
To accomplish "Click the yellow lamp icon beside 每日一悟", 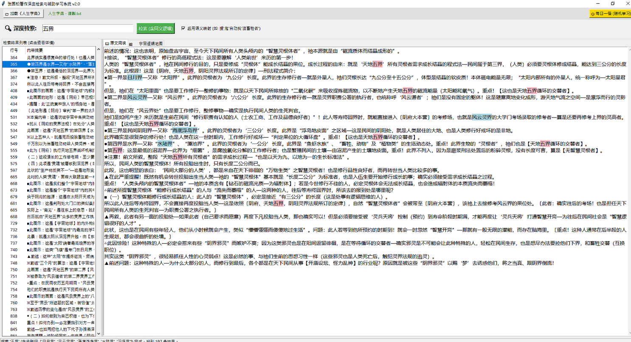I will pos(592,14).
